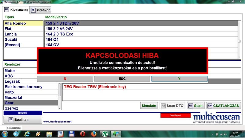Image resolution: width=245 pixels, height=139 pixels.
Task: Open Beallitas settings button
Action: pos(23,120)
